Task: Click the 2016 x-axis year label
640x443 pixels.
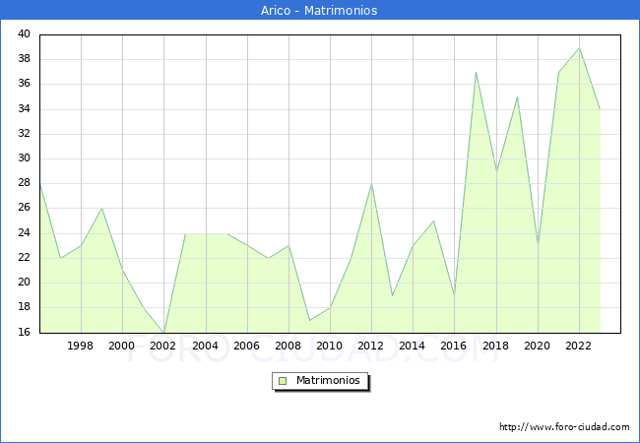Action: (x=454, y=347)
